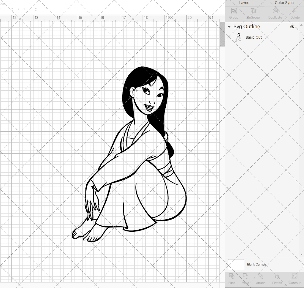Select the Basic Cut layer
This screenshot has width=304, height=288.
[253, 37]
